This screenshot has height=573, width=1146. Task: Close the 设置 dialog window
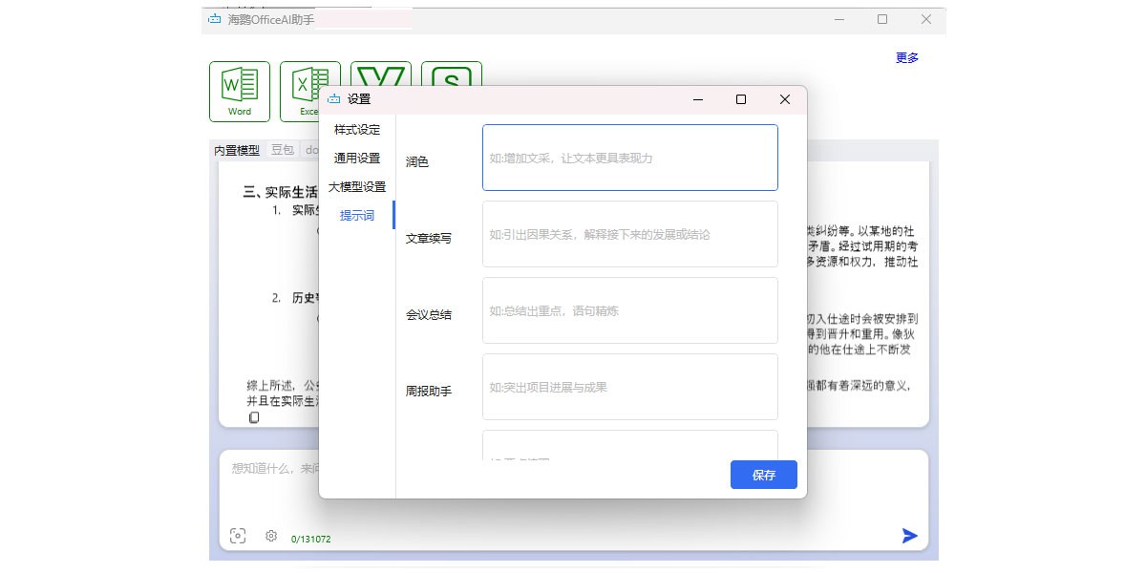pyautogui.click(x=784, y=99)
